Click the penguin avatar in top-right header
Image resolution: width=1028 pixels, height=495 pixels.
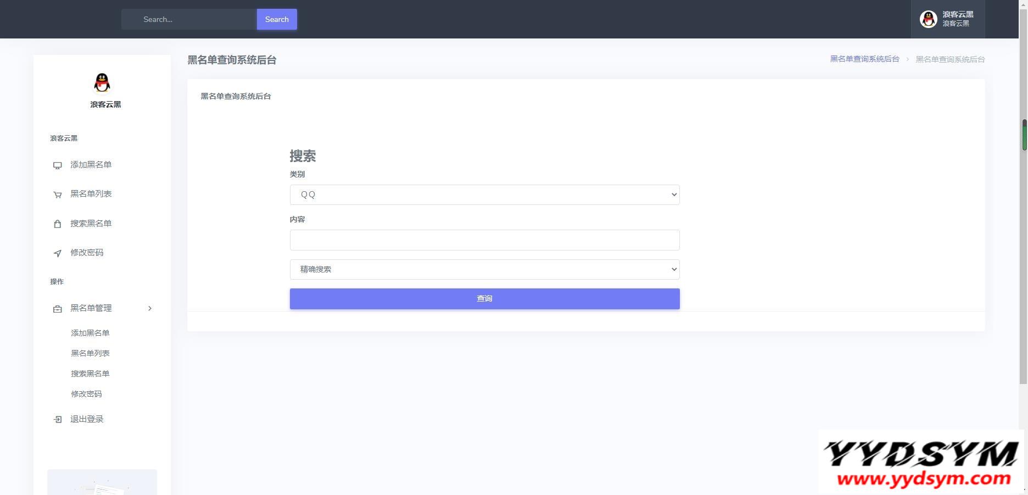pyautogui.click(x=928, y=19)
